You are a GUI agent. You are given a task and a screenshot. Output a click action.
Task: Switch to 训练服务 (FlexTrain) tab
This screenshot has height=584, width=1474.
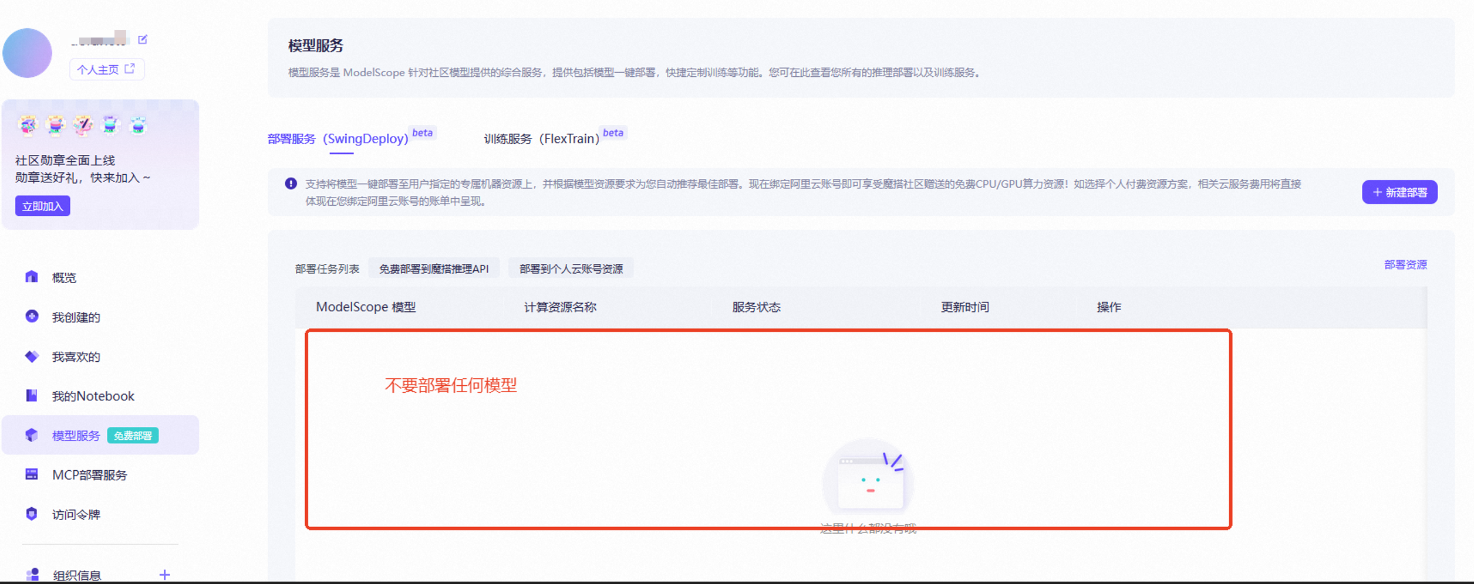tap(541, 139)
